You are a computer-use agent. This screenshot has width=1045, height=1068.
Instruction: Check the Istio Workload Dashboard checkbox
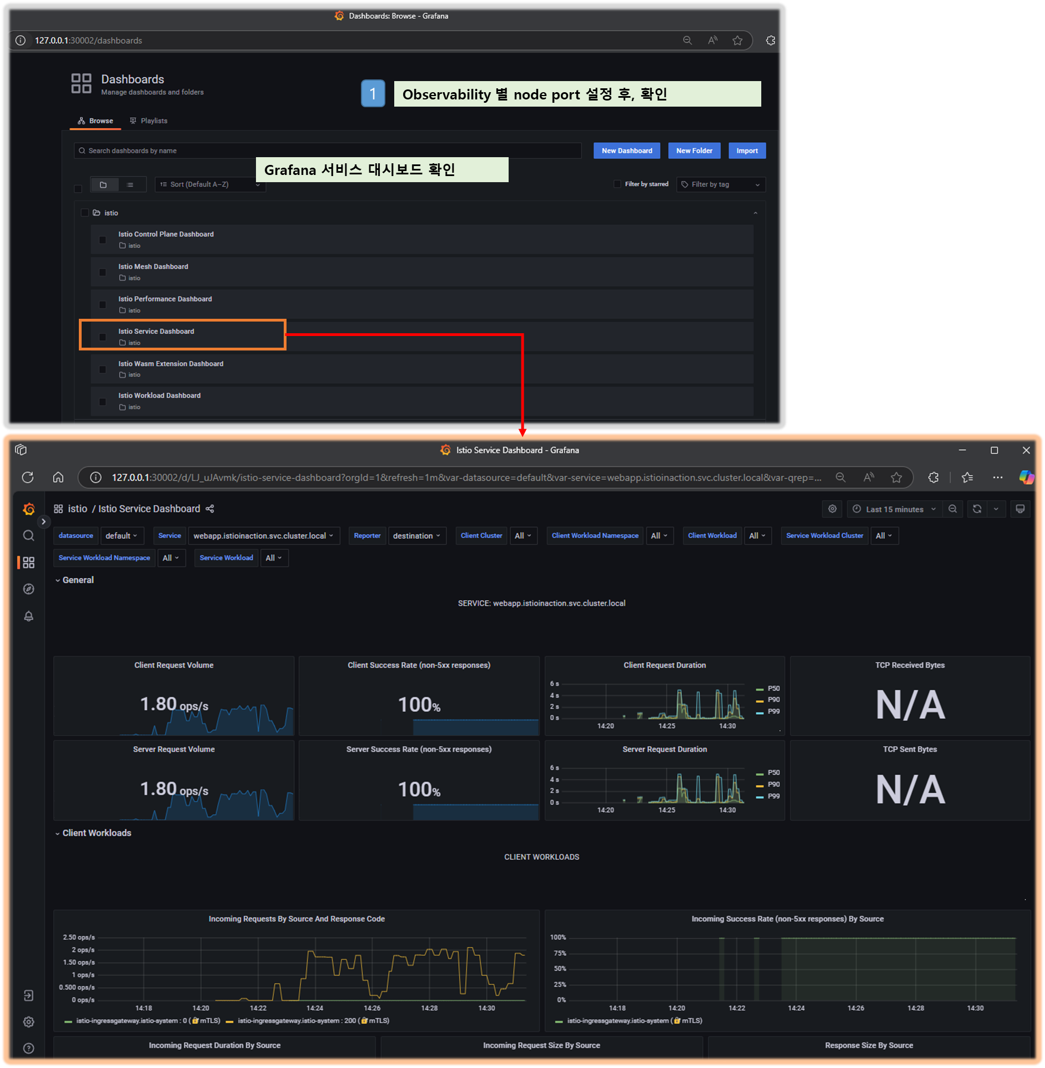[x=103, y=402]
